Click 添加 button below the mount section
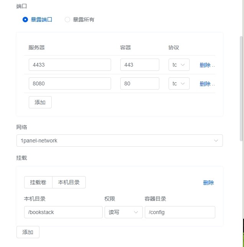Viewport: 244px width, 247px height. (x=28, y=232)
